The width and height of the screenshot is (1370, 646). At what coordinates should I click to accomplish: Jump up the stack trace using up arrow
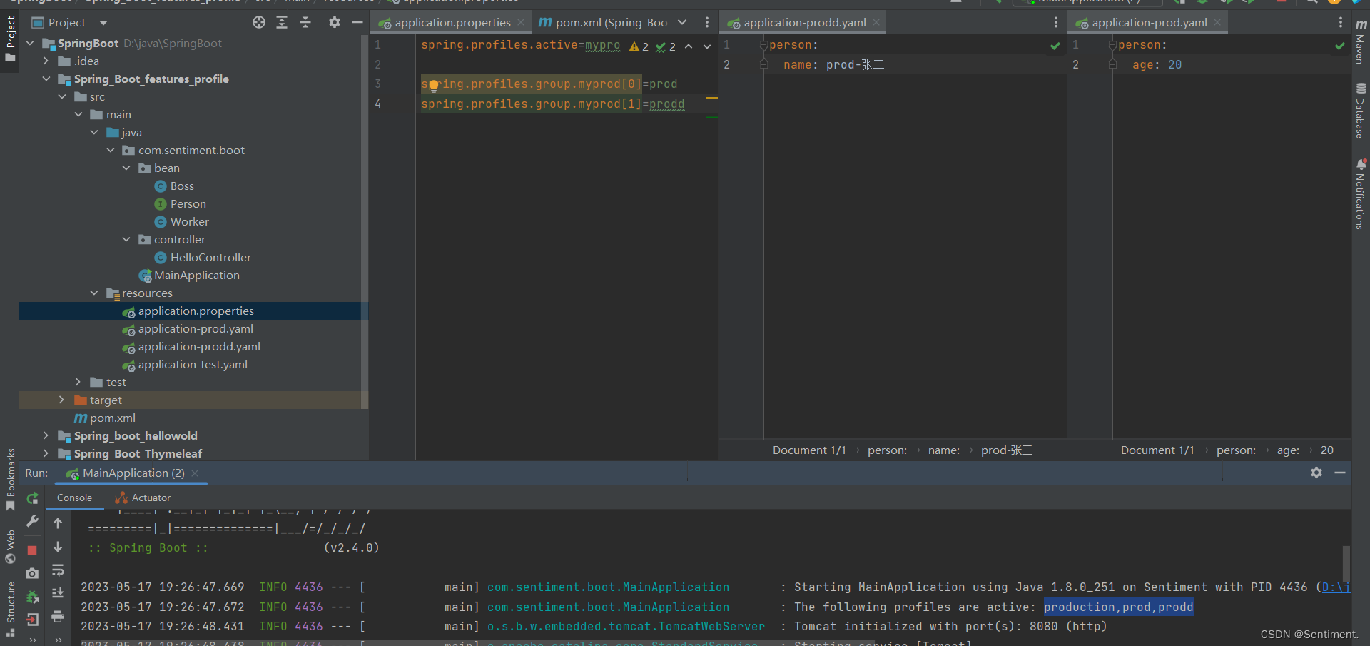coord(58,523)
